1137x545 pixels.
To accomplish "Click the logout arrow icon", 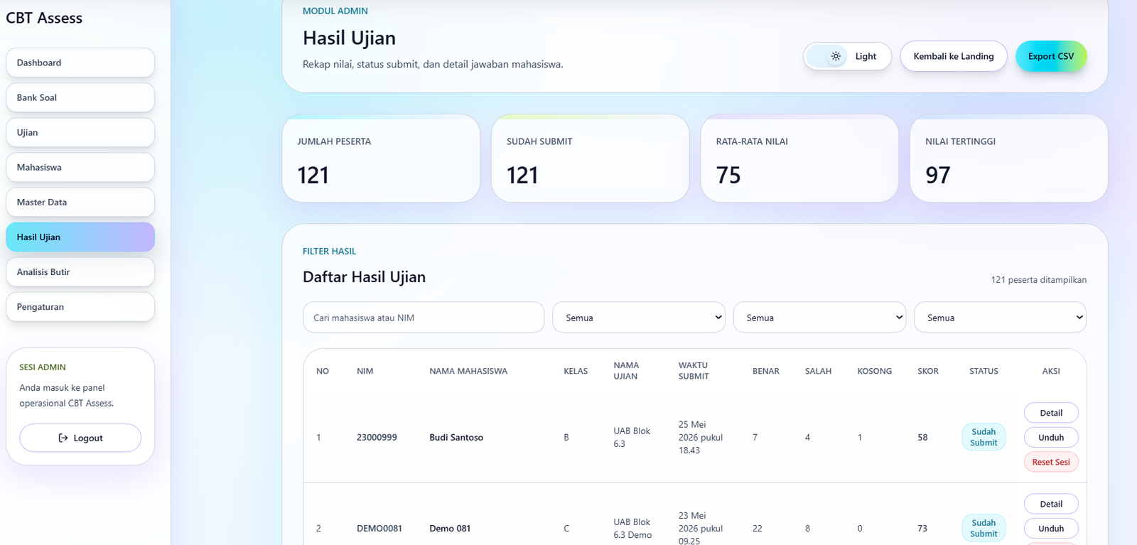I will (x=63, y=438).
